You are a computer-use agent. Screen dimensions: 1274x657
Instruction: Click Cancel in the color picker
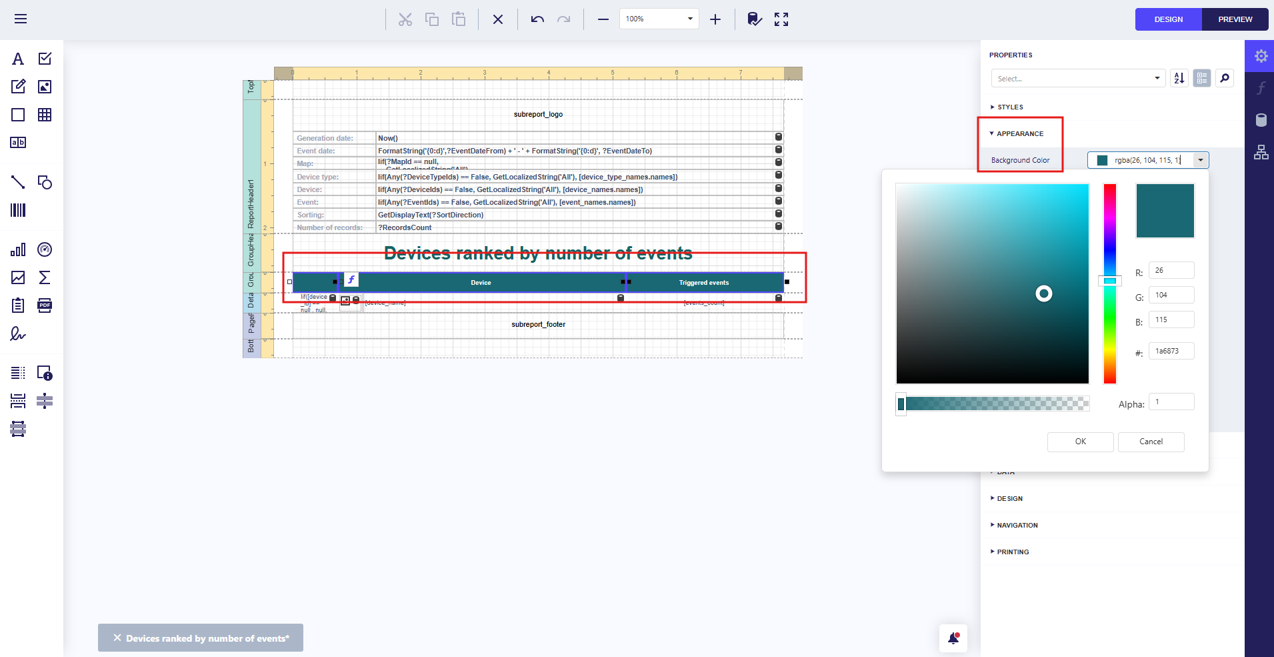click(1151, 442)
